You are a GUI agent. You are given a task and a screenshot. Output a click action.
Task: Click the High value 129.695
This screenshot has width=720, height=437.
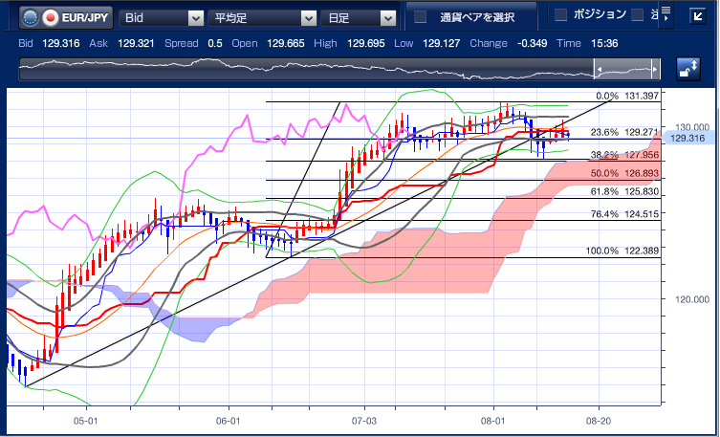point(366,44)
